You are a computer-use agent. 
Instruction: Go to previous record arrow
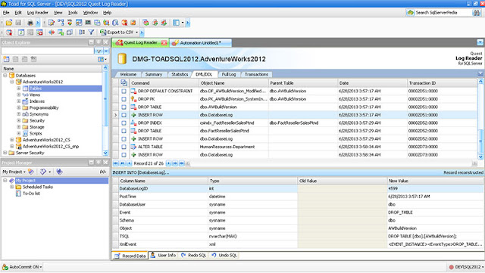[x=130, y=163]
